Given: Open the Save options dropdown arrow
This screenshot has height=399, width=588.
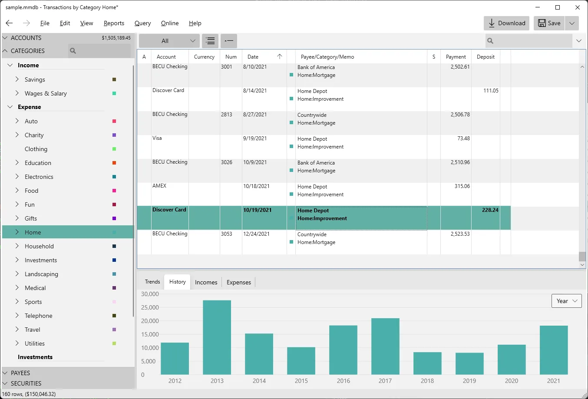Looking at the screenshot, I should pyautogui.click(x=572, y=23).
